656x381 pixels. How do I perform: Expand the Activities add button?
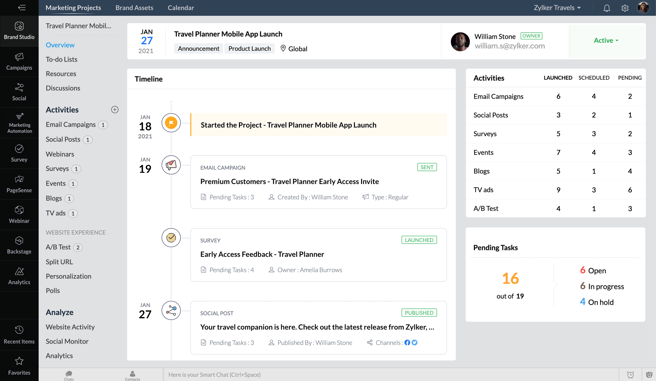[115, 109]
